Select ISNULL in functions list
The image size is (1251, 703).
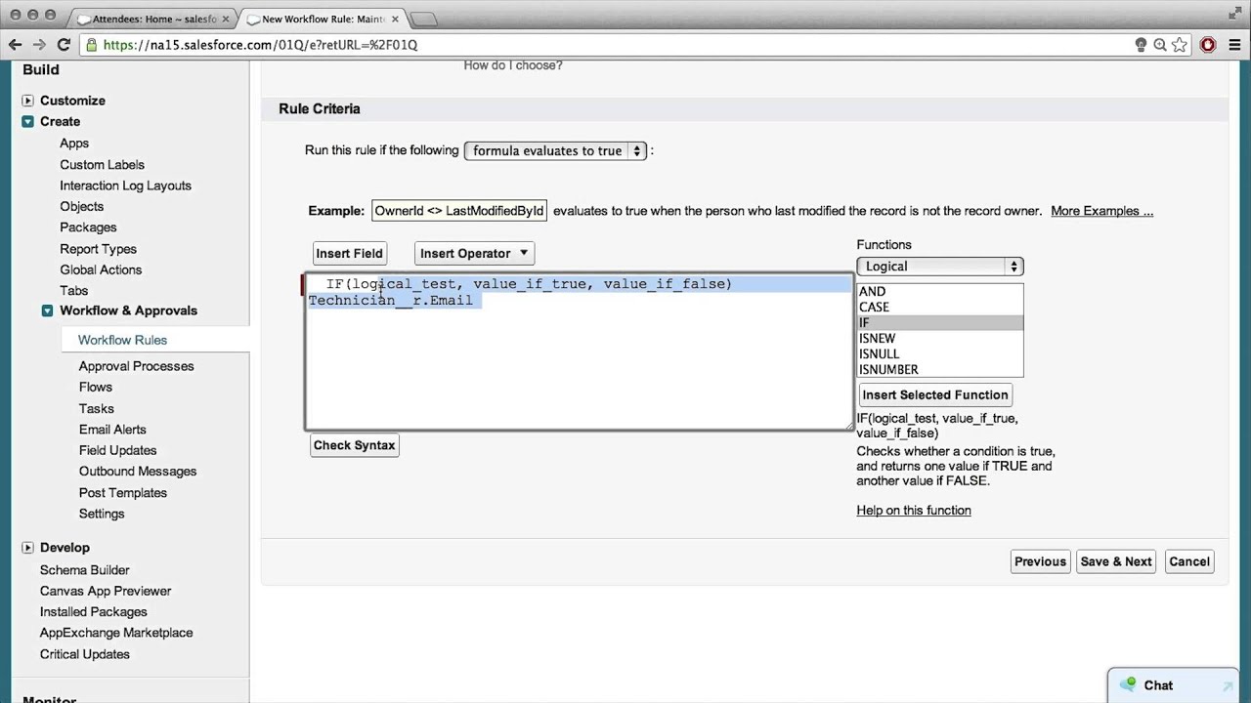click(940, 353)
